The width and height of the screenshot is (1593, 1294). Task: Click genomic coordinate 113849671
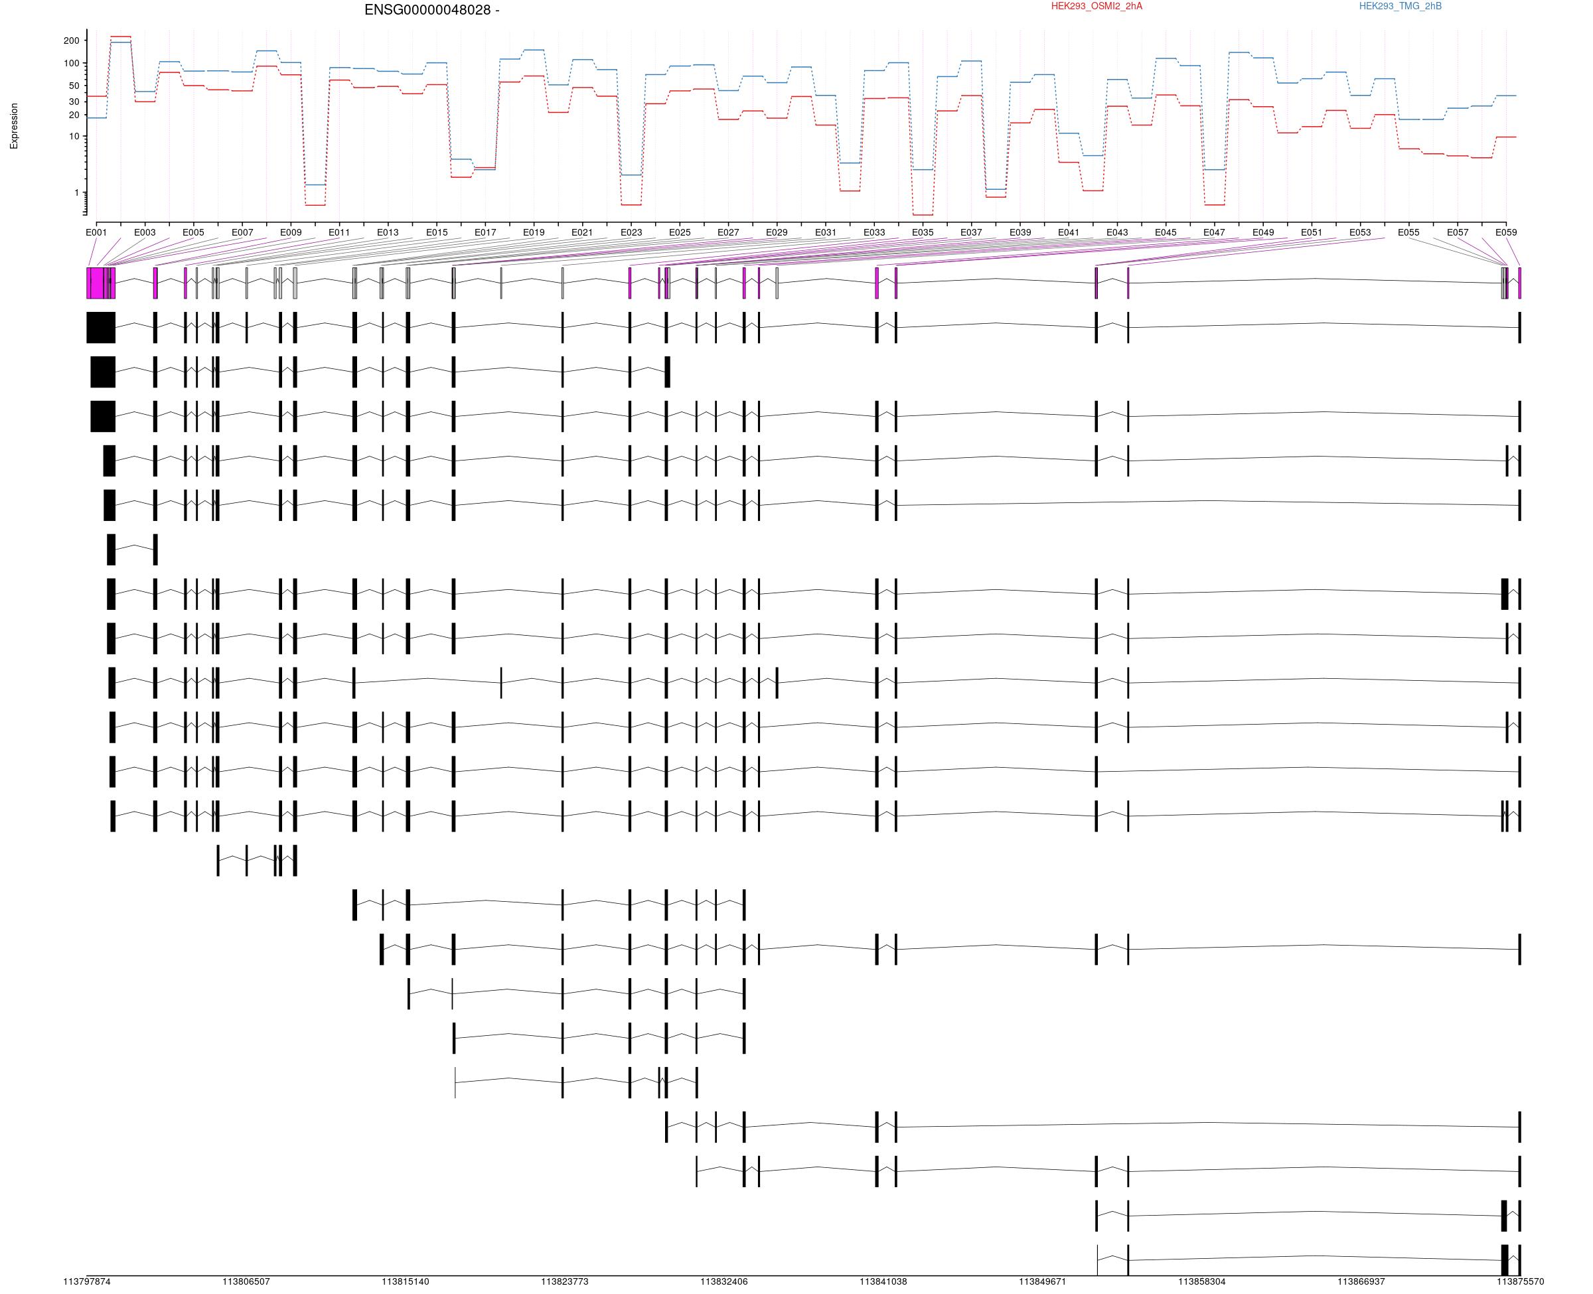[x=1043, y=1282]
